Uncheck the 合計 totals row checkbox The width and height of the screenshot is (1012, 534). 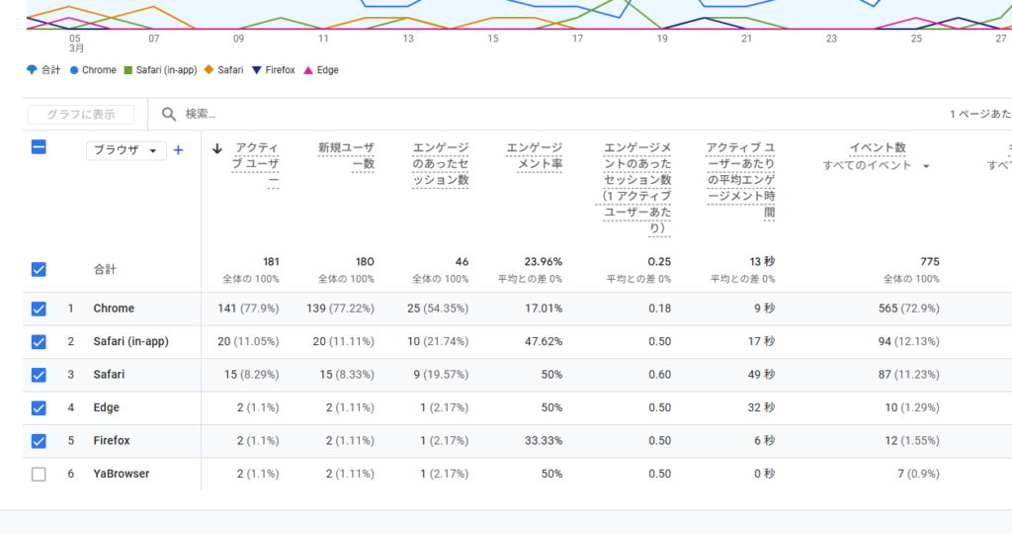pos(39,269)
